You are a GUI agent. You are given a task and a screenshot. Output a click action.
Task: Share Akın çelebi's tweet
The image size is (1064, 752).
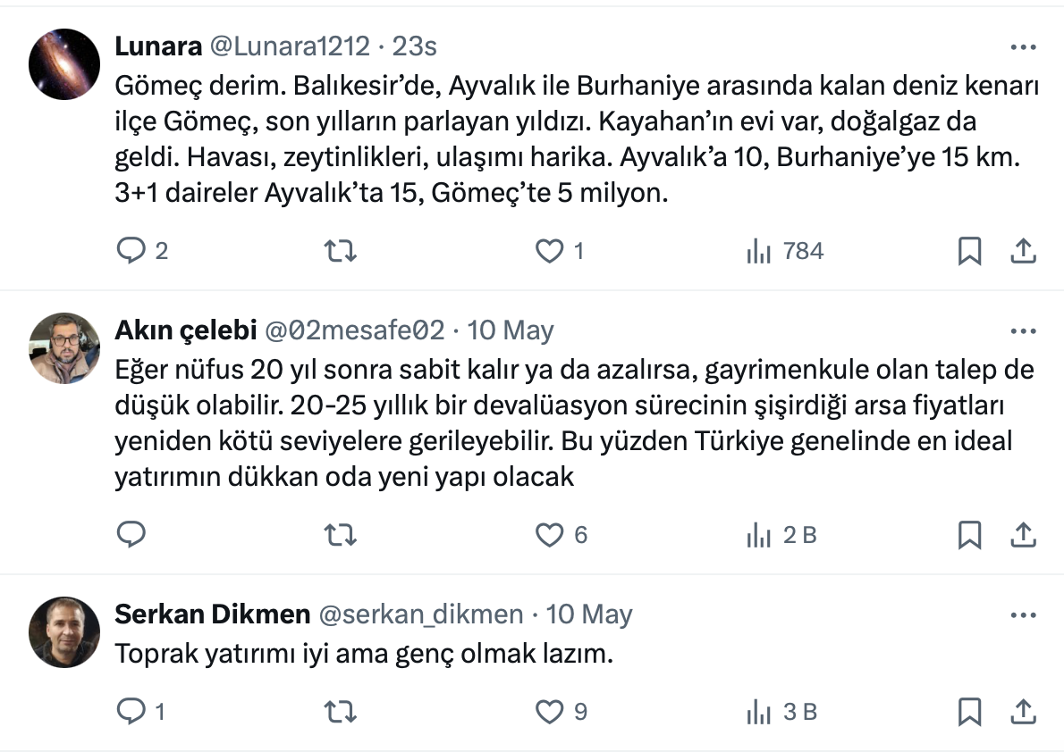1022,535
